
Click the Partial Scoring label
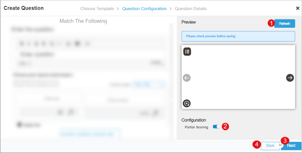(x=196, y=127)
